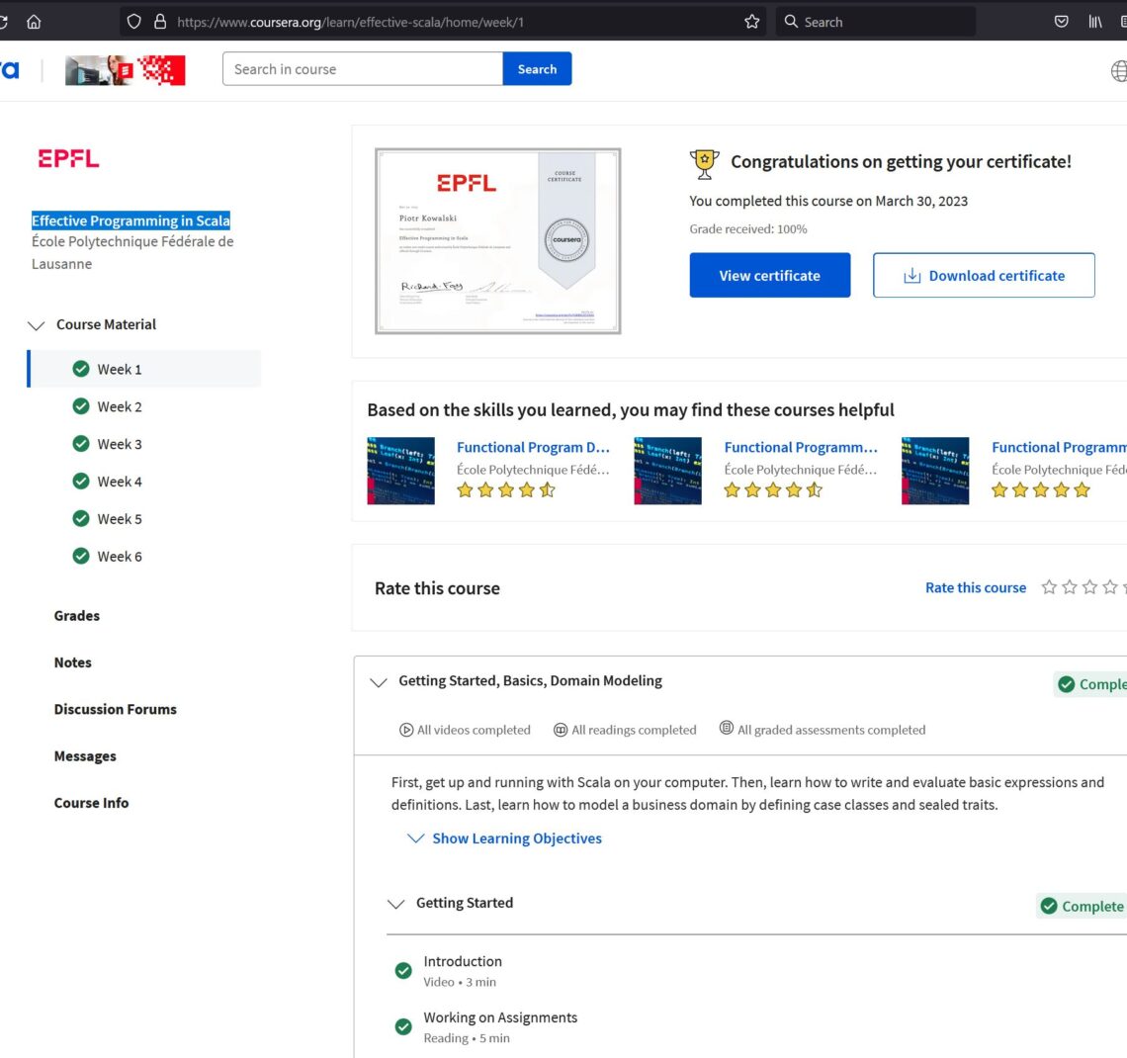This screenshot has height=1058, width=1127.
Task: Give the course a one-star rating
Action: (x=1049, y=587)
